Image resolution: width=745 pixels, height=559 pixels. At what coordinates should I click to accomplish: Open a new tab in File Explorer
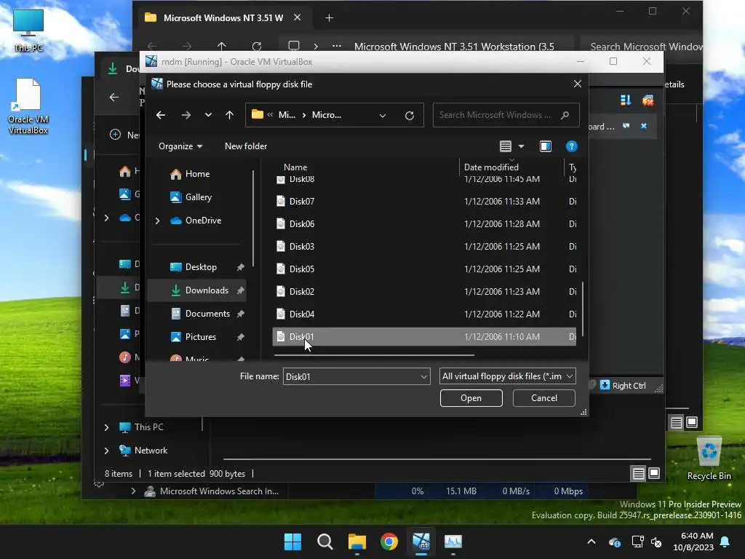click(329, 18)
